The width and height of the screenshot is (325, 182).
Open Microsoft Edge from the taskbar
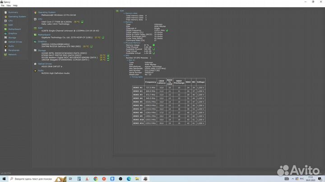click(x=129, y=179)
